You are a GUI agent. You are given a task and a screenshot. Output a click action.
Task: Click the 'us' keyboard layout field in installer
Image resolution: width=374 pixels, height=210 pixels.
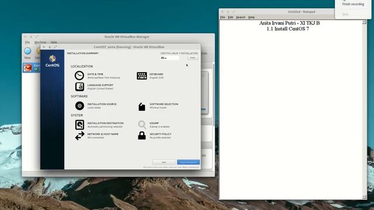point(169,58)
